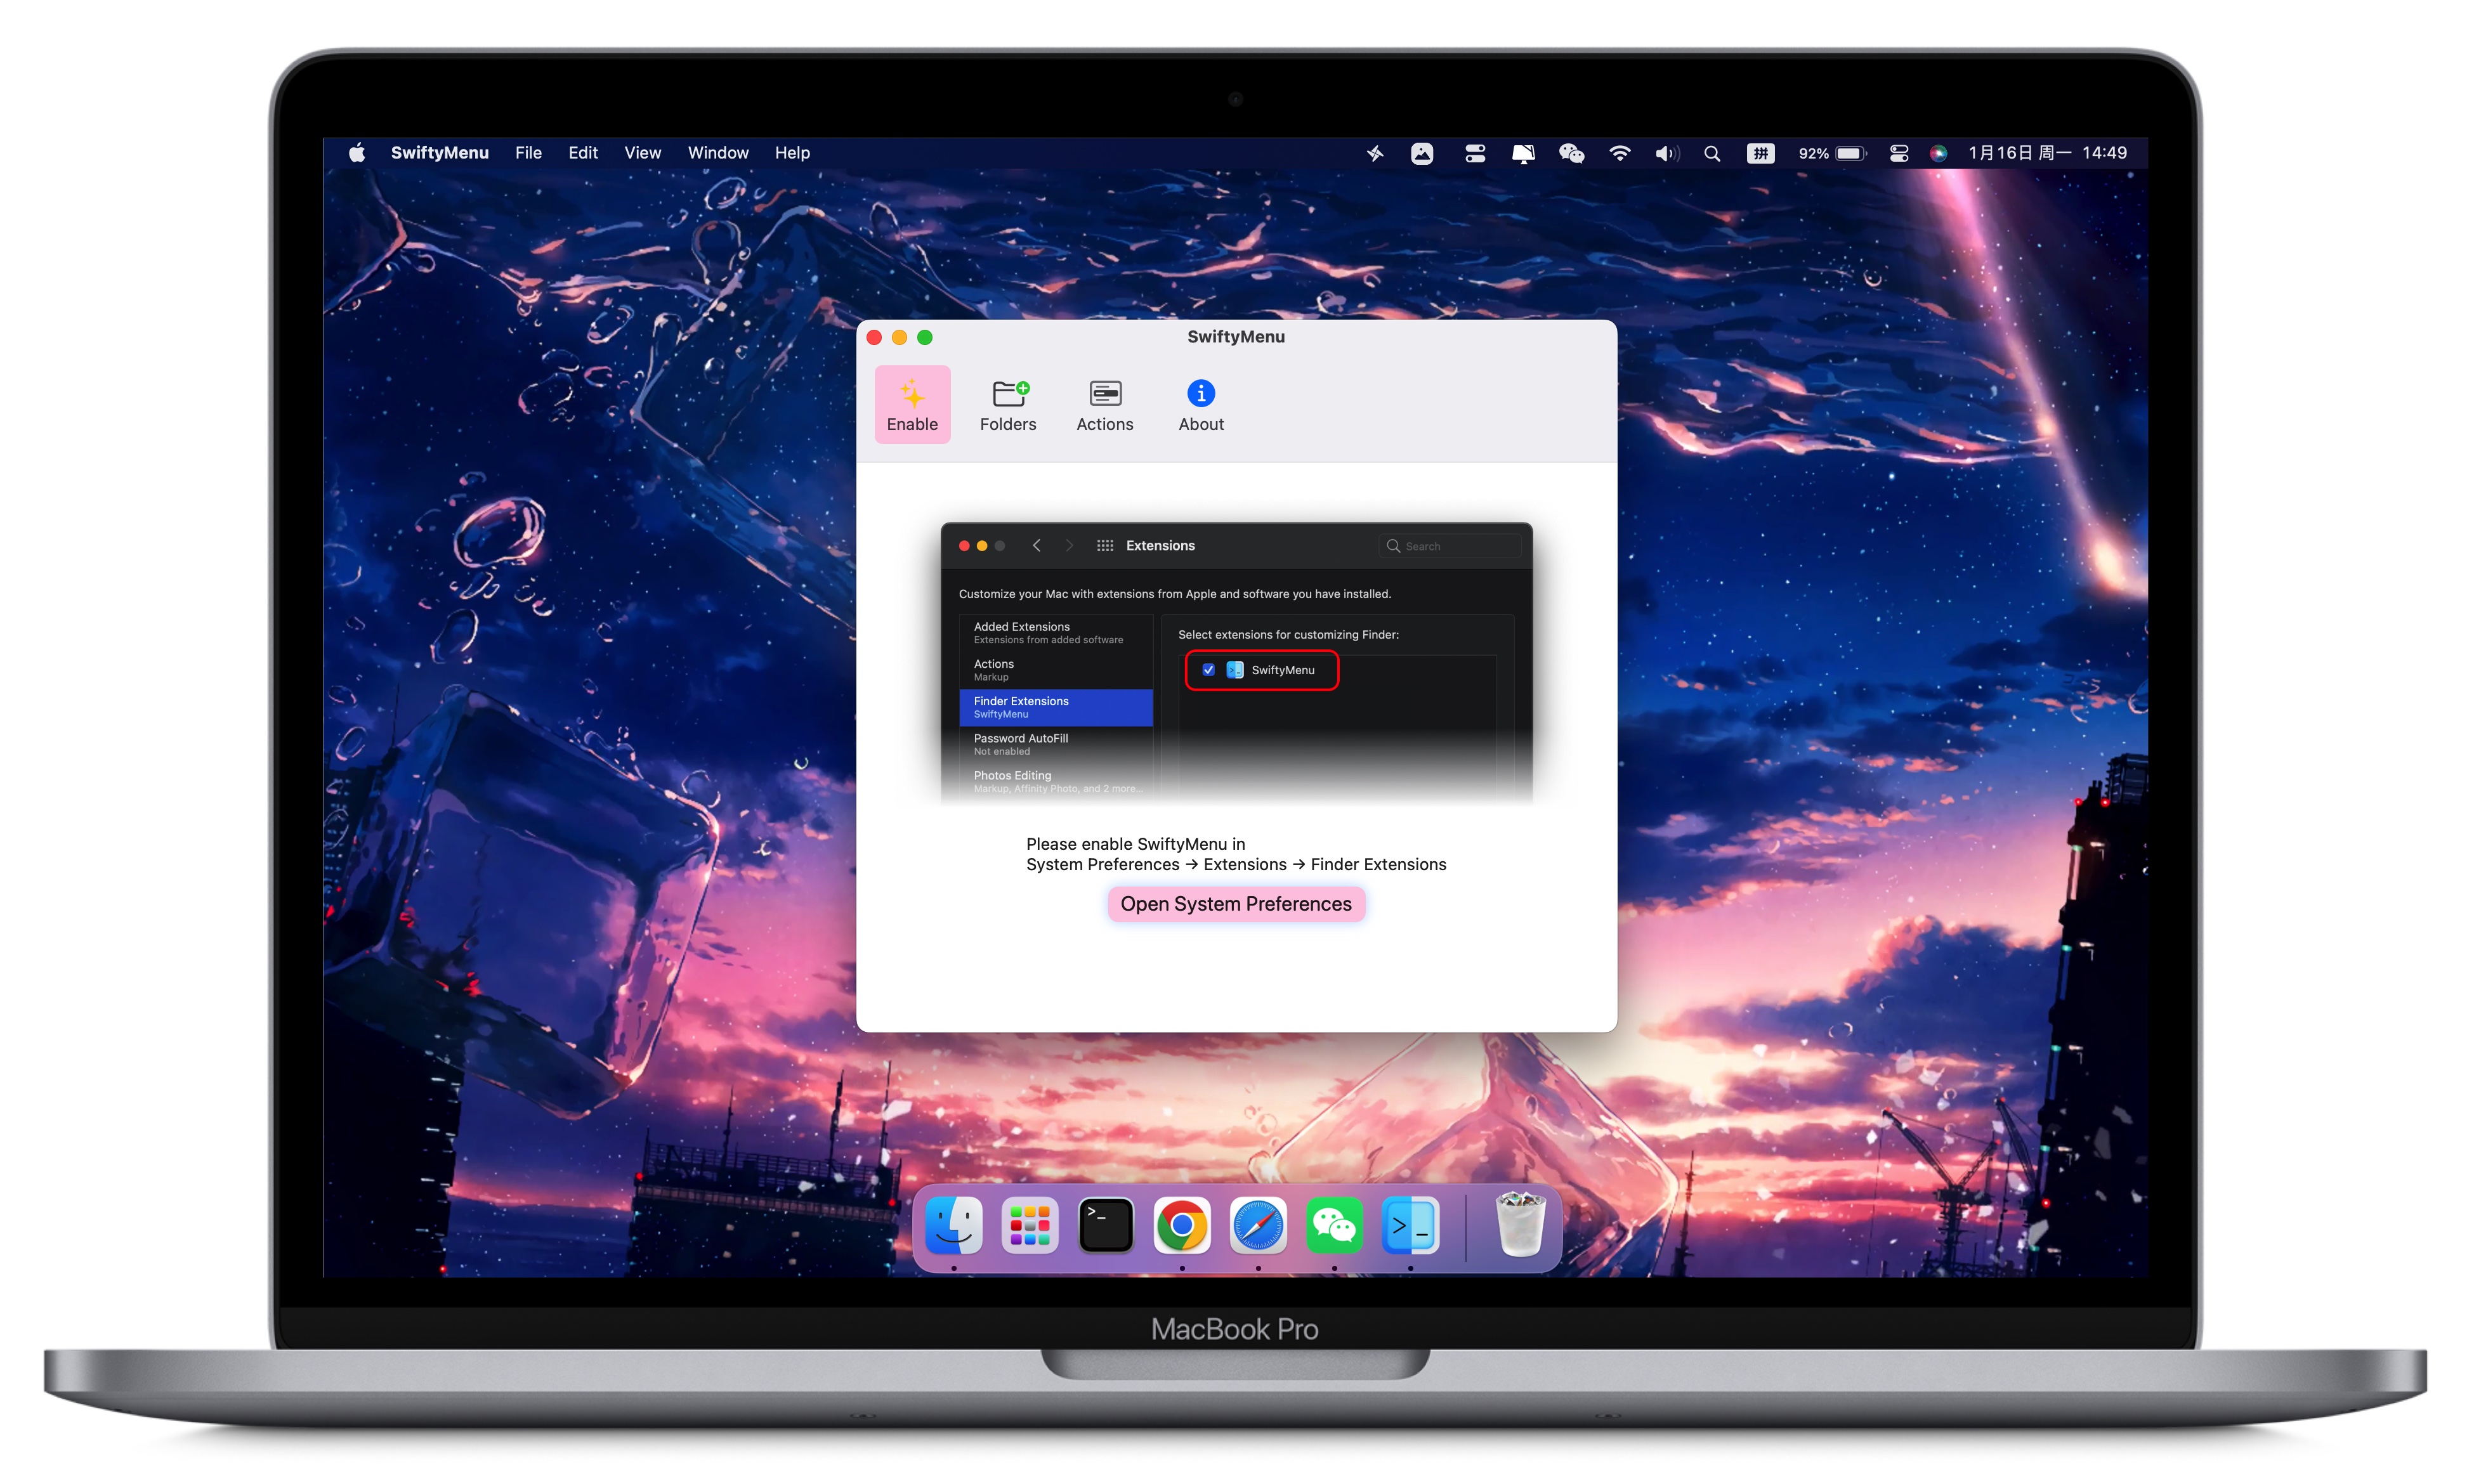Click the Enable tab in SwiftyMenu
This screenshot has width=2474, height=1484.
coord(912,403)
